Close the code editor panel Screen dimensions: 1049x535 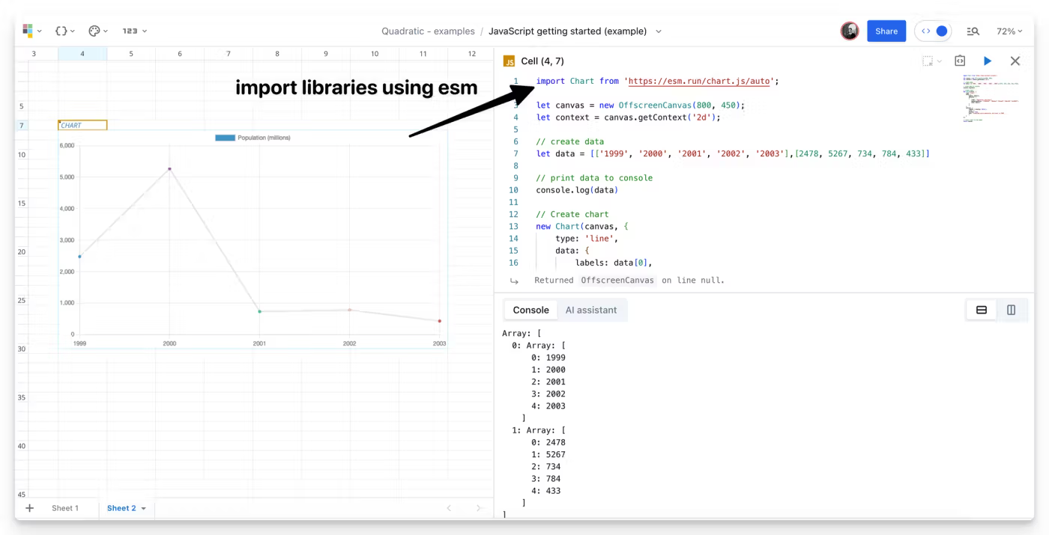pyautogui.click(x=1015, y=61)
